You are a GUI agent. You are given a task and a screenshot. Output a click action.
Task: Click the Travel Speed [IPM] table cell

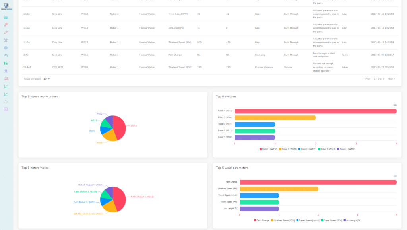[178, 14]
